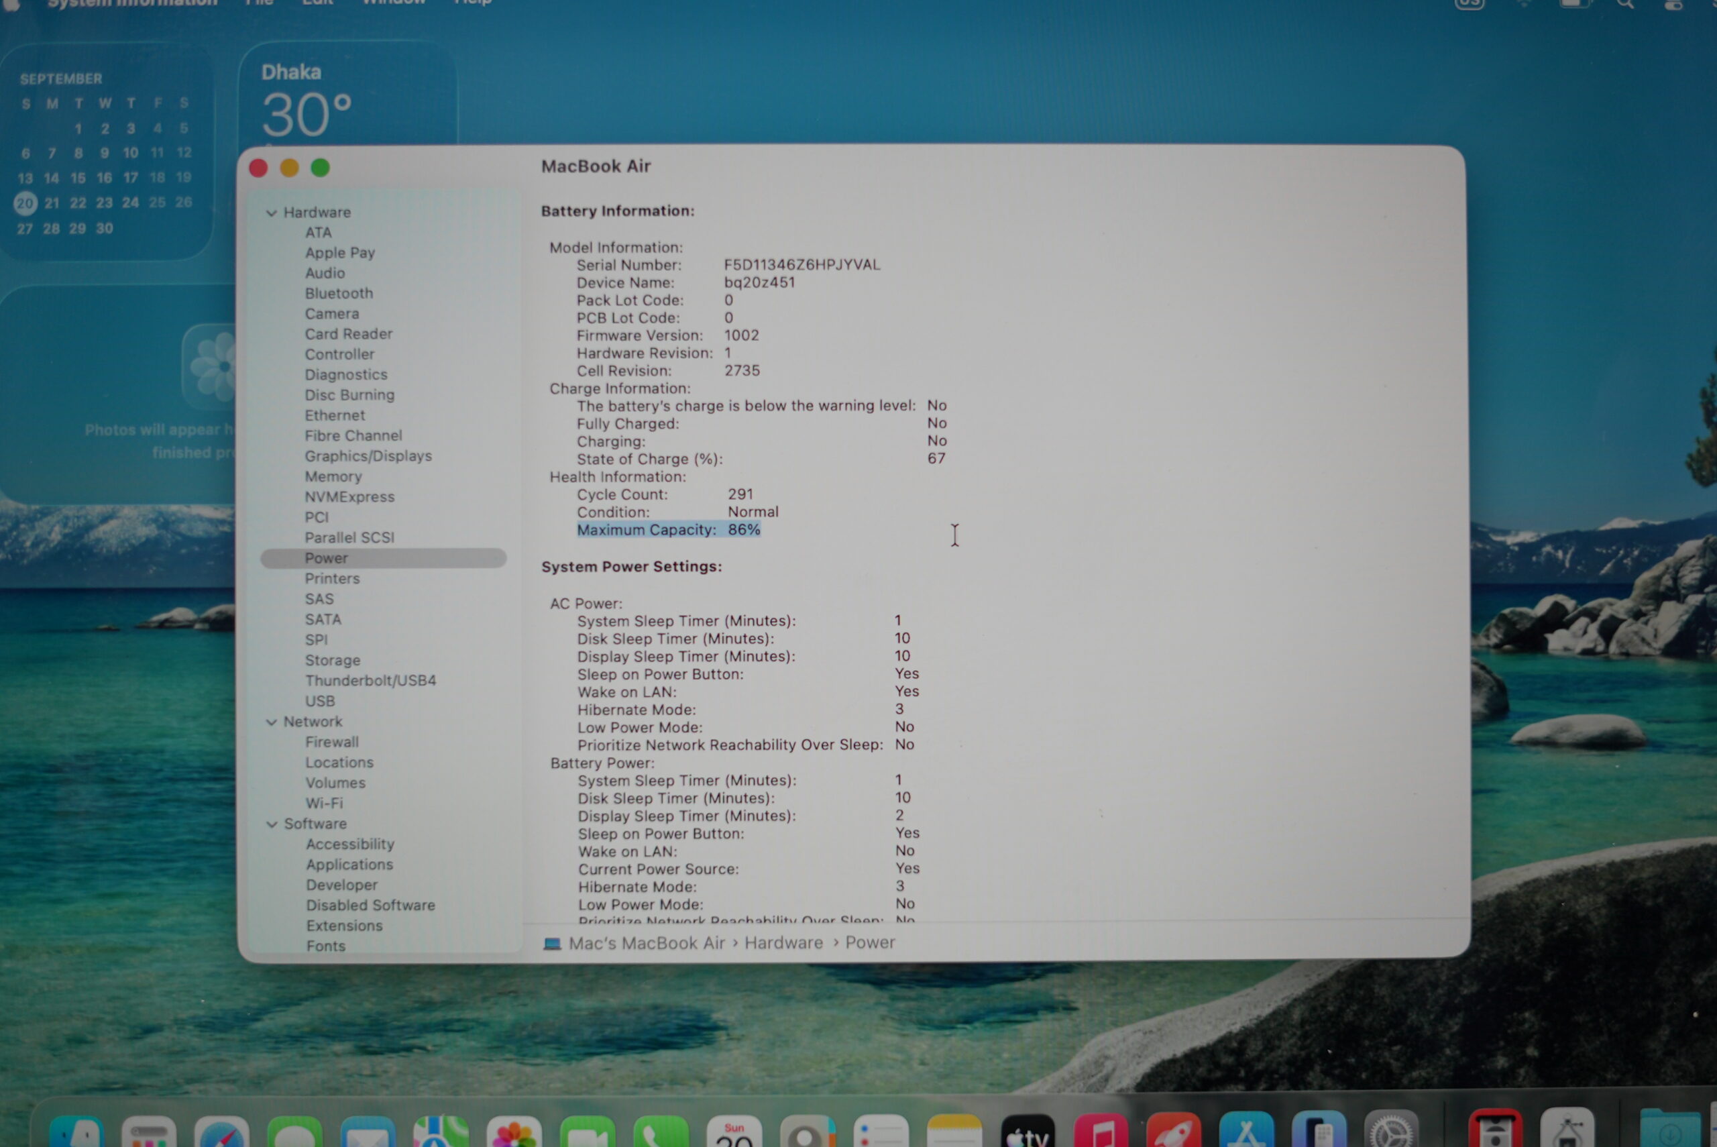This screenshot has height=1147, width=1717.
Task: Click Power in the bottom path bar
Action: pyautogui.click(x=870, y=942)
